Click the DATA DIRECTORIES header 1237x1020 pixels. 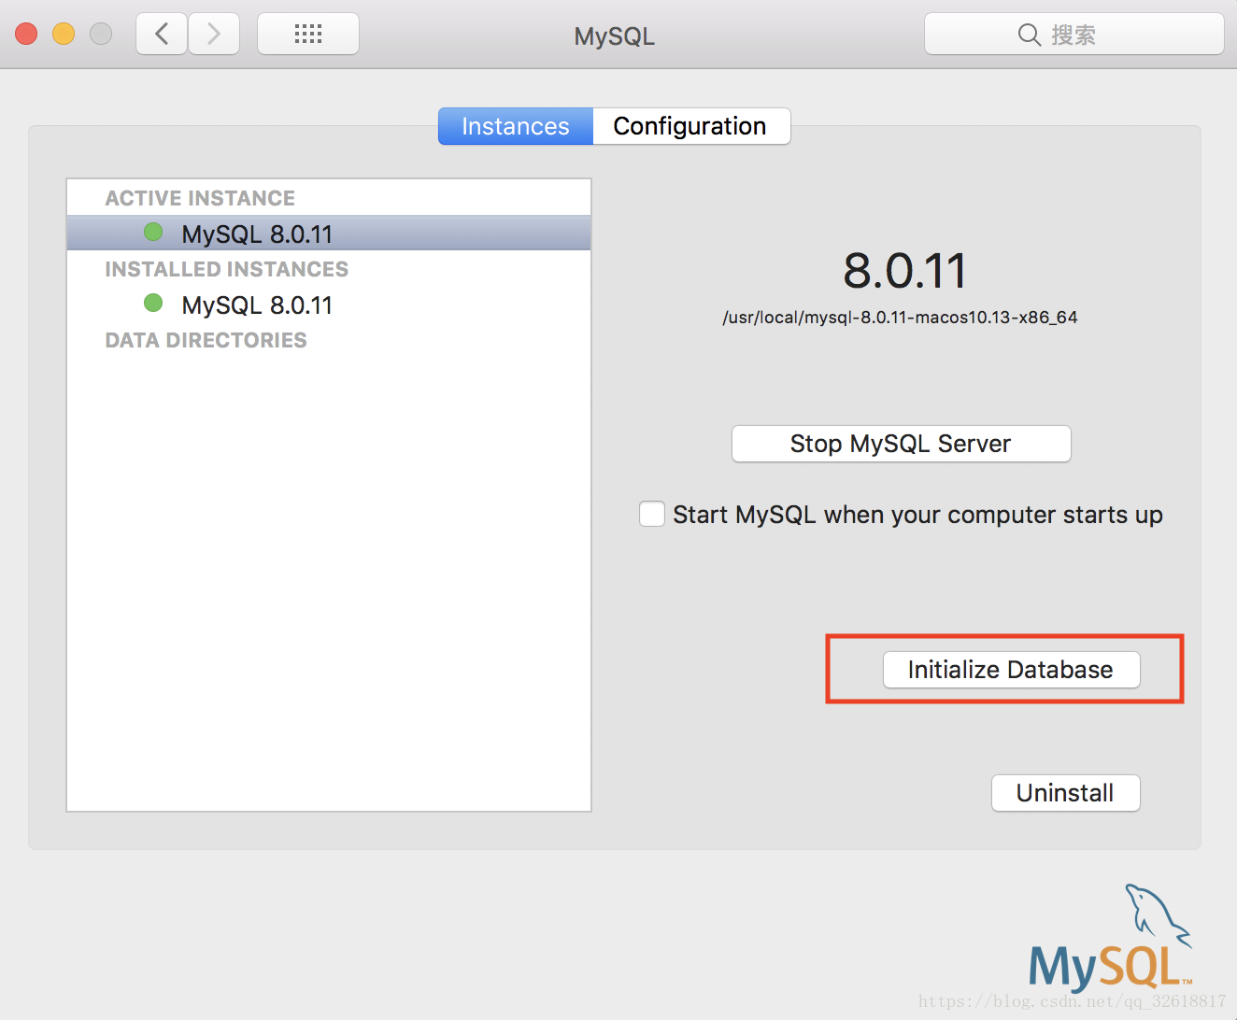tap(206, 340)
